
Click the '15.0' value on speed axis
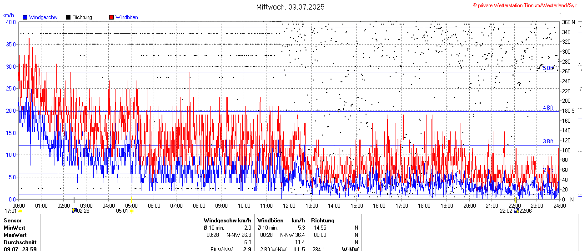click(10, 133)
